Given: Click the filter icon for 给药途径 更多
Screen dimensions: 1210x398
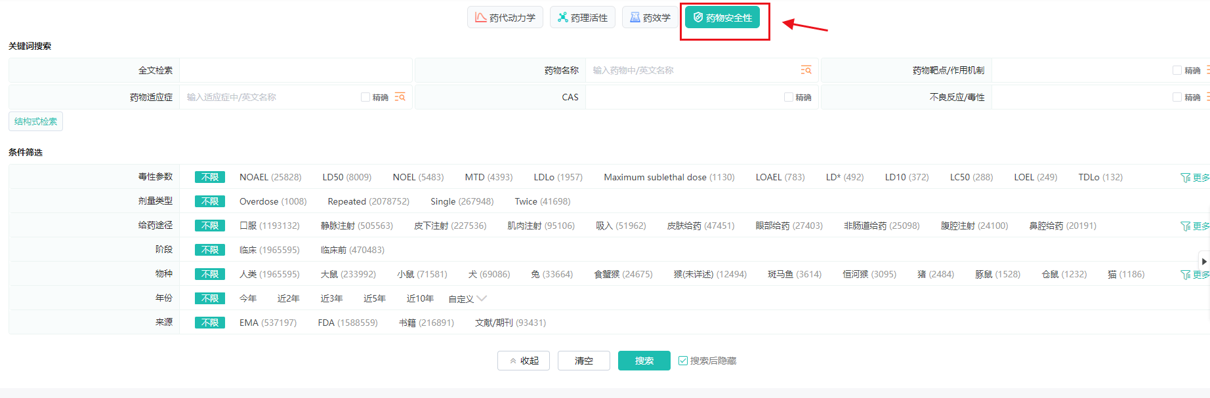Looking at the screenshot, I should pos(1185,226).
